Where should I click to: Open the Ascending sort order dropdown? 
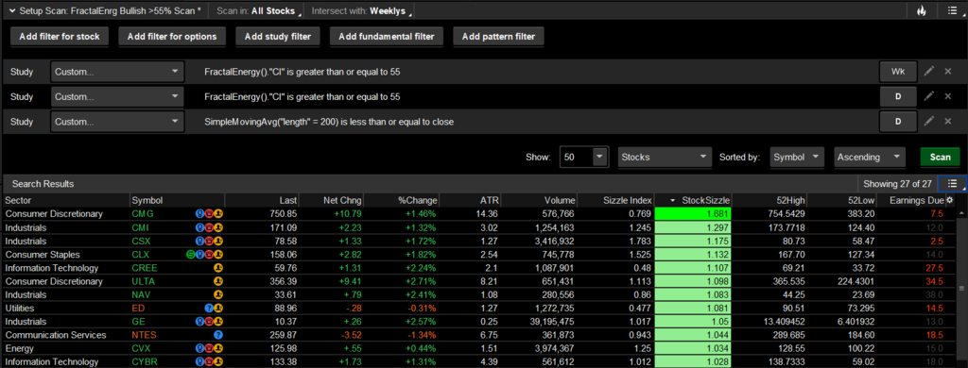(x=870, y=158)
